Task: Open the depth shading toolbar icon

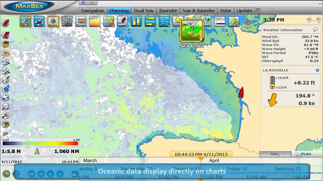Action: click(x=95, y=21)
